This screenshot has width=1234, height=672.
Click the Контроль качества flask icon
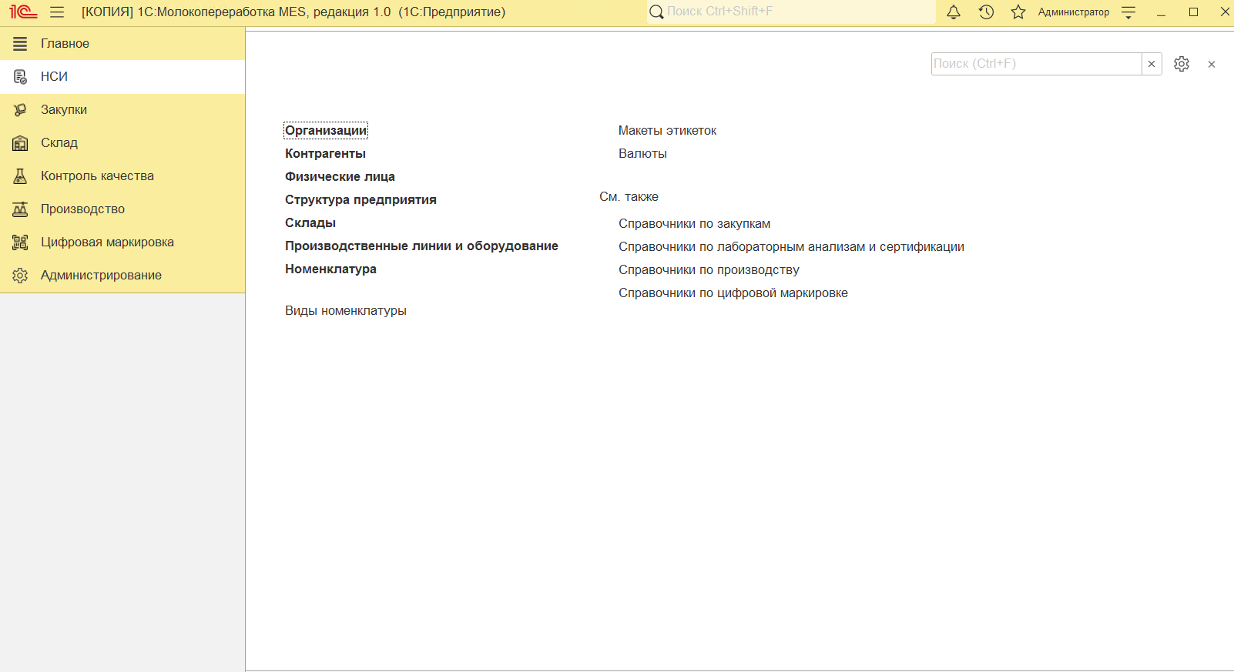[20, 176]
